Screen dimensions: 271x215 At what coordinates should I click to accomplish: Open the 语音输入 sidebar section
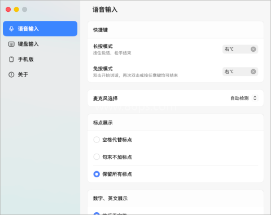(x=40, y=29)
